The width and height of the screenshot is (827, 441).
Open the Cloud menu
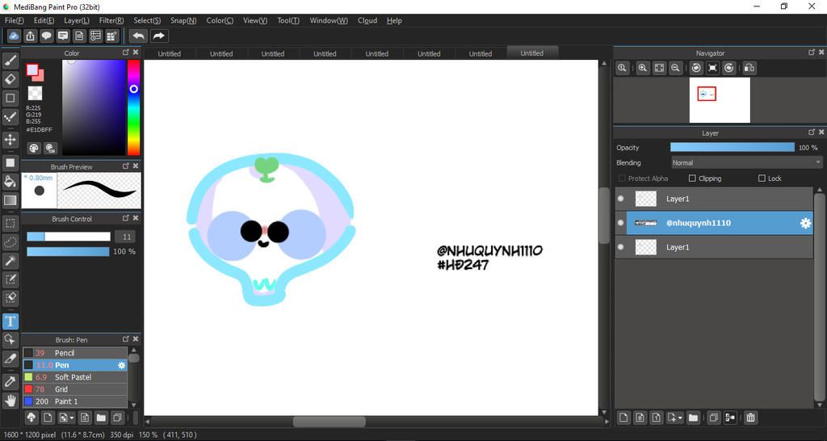pyautogui.click(x=367, y=20)
